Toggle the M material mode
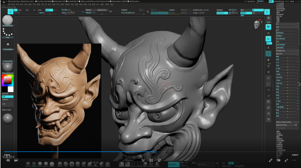301x168 pixels. pyautogui.click(x=34, y=10)
